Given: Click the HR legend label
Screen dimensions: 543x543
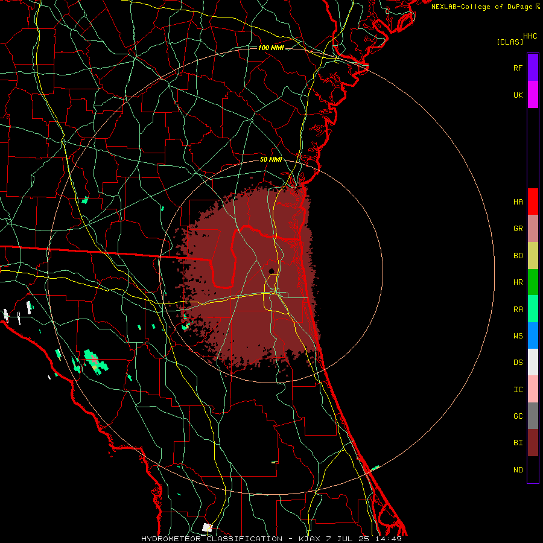Looking at the screenshot, I should point(518,282).
